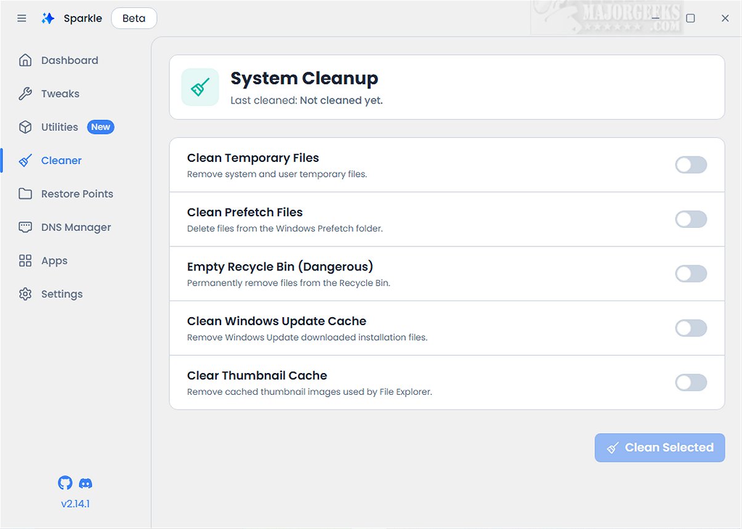
Task: Open the GitHub link icon
Action: pyautogui.click(x=65, y=483)
